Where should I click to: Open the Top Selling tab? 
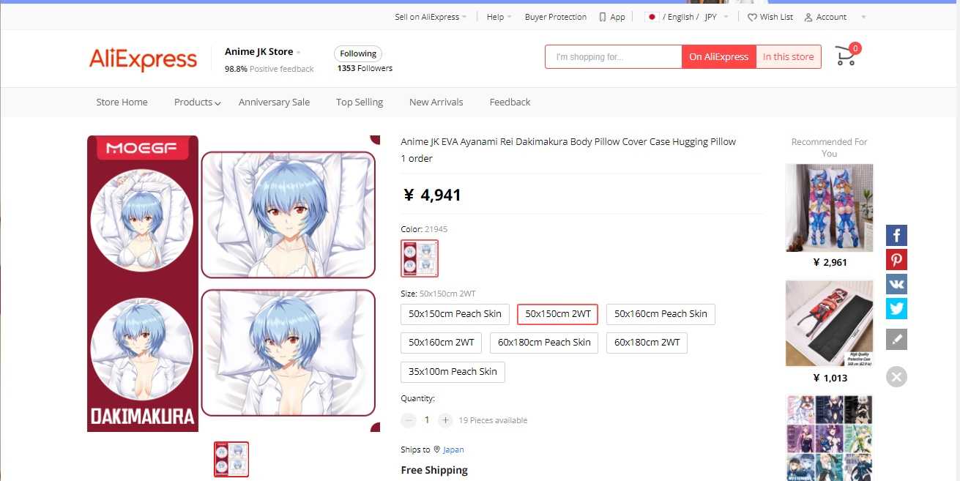click(x=360, y=102)
